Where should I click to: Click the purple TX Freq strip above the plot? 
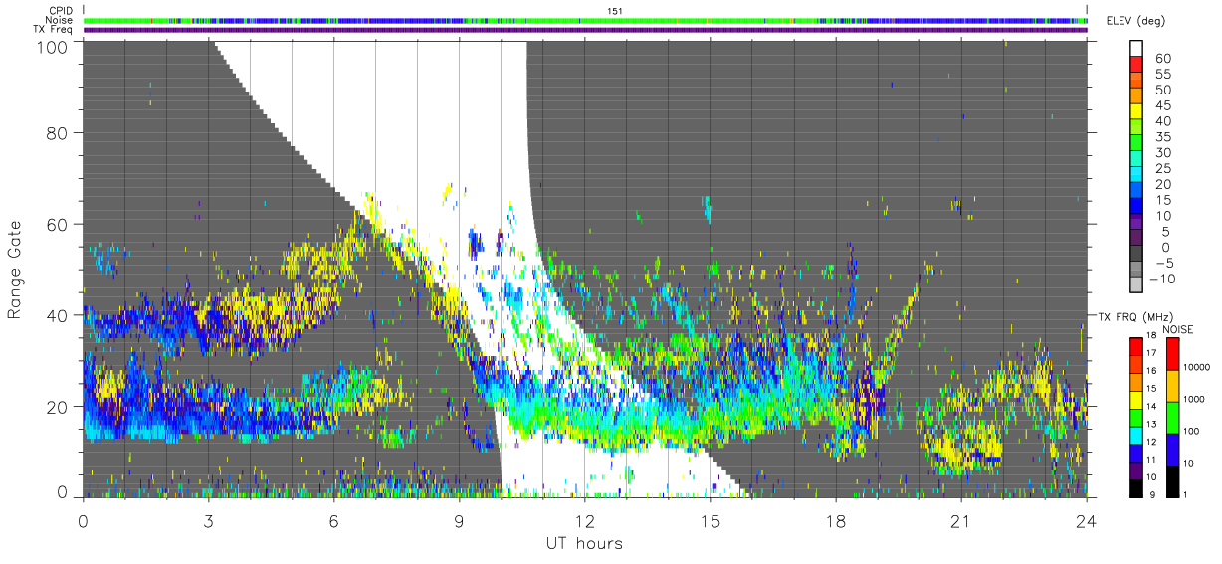[585, 30]
